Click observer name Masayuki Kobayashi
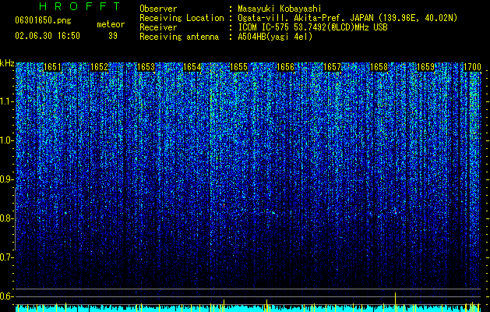 pos(279,9)
